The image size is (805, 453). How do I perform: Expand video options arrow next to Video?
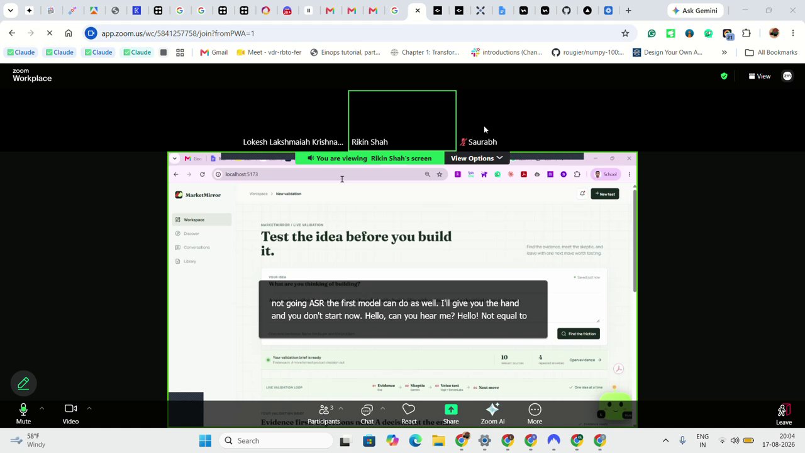pos(89,408)
